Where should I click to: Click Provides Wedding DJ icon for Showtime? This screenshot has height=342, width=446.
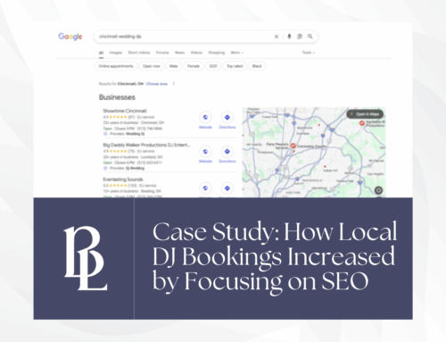click(105, 134)
